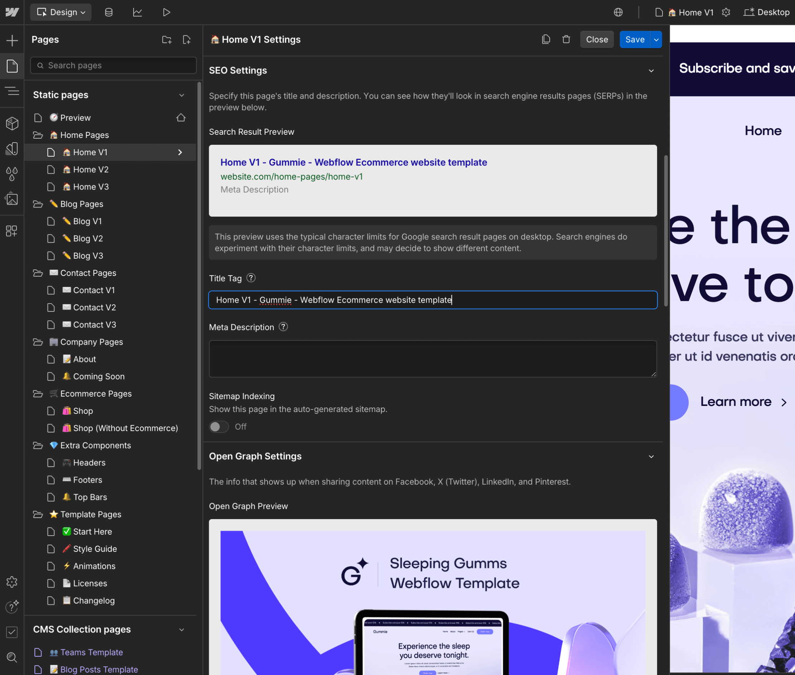This screenshot has height=675, width=795.
Task: Open the Design mode dropdown
Action: 61,12
